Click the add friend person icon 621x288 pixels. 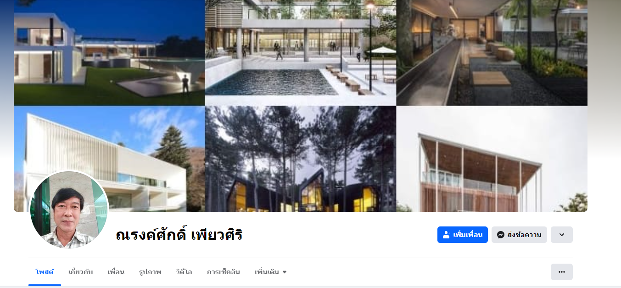click(x=446, y=235)
